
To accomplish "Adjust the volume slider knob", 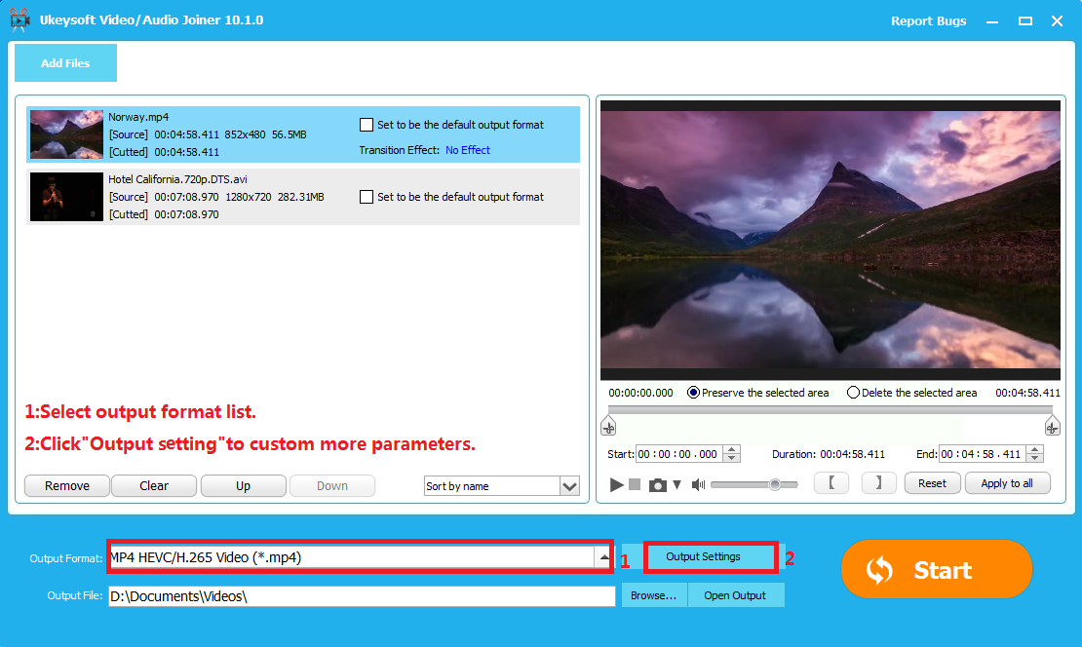I will coord(775,485).
